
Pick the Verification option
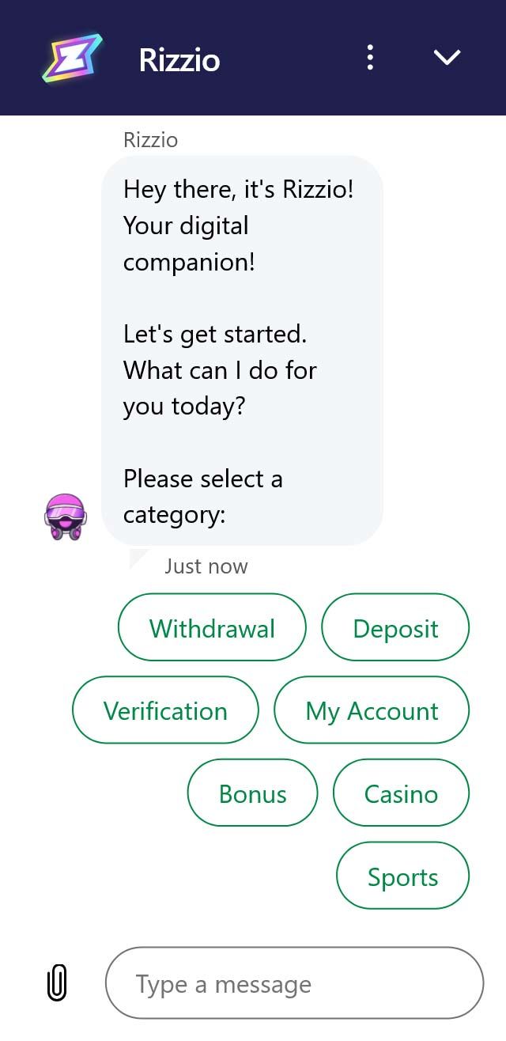tap(165, 710)
